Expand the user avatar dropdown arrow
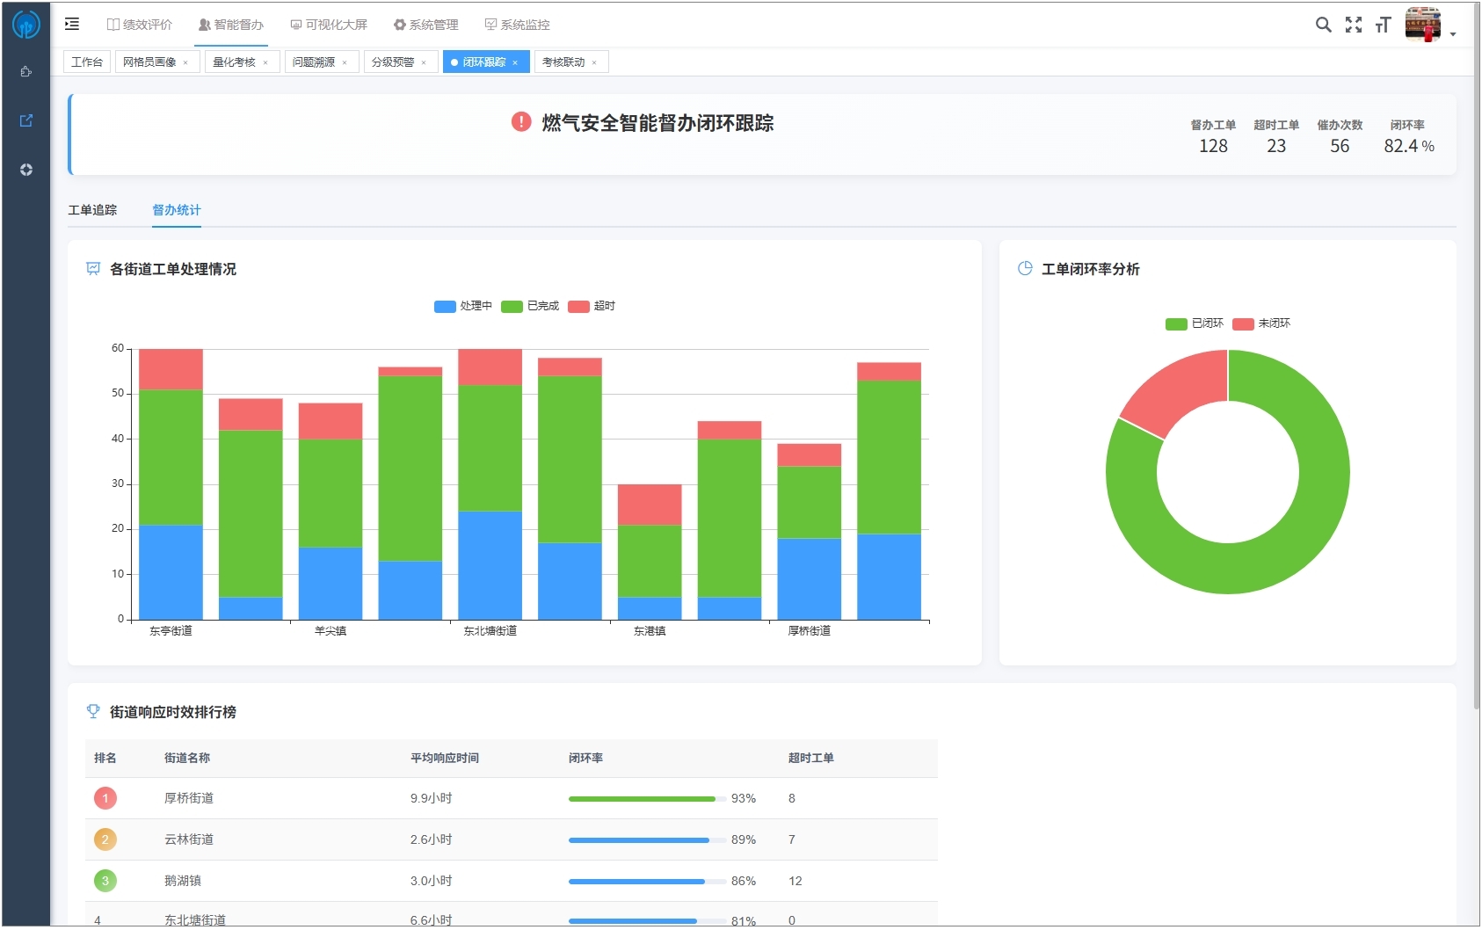Viewport: 1482px width, 930px height. click(x=1453, y=34)
